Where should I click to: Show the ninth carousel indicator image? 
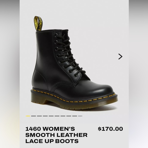[75, 116]
